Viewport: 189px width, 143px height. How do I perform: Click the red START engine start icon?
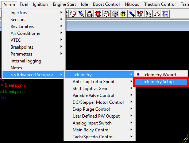pyautogui.click(x=98, y=14)
